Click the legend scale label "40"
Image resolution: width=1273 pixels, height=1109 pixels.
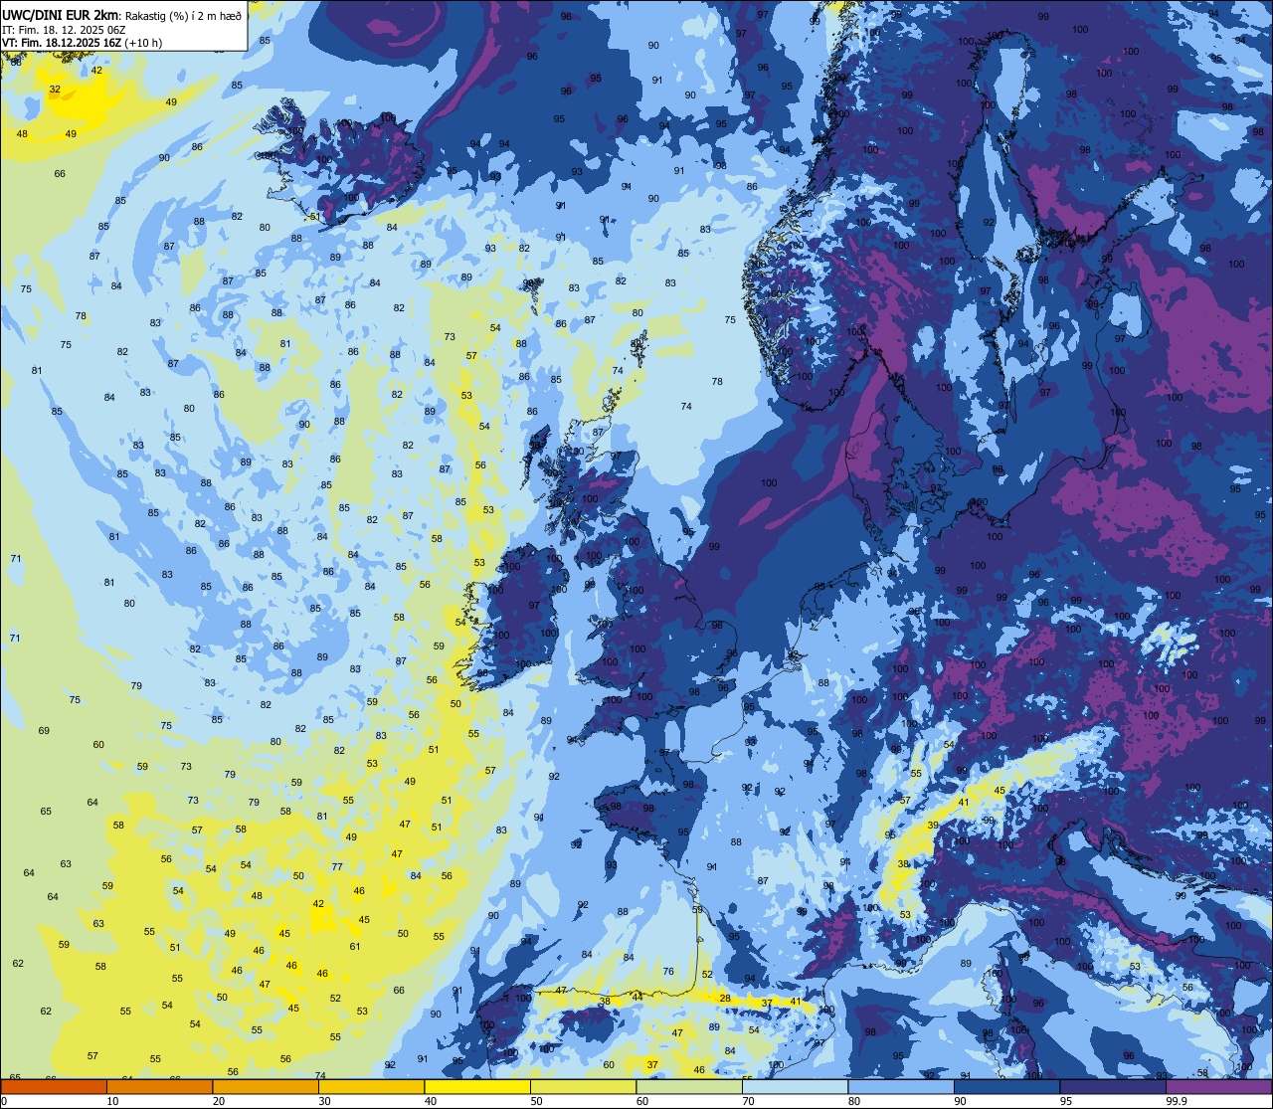[431, 1101]
